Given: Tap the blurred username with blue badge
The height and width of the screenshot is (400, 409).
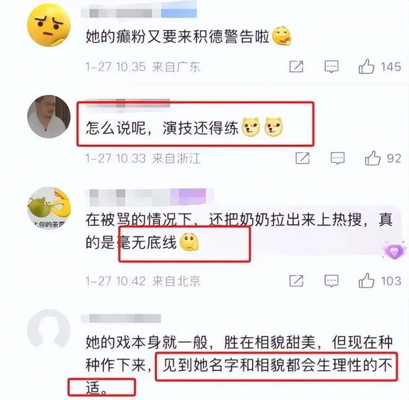Looking at the screenshot, I should click(x=139, y=12).
